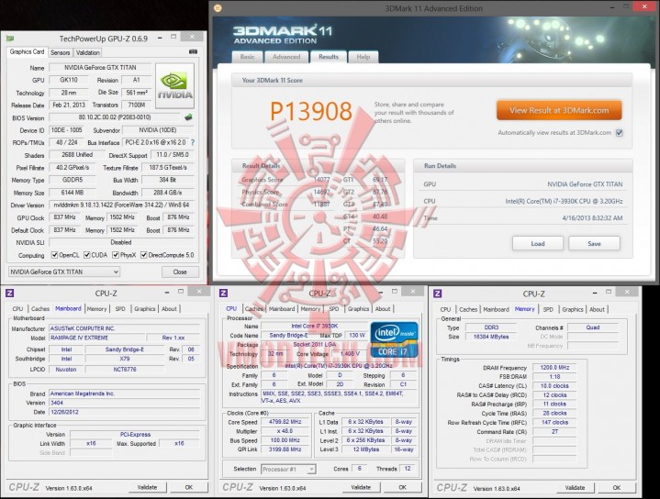Select the Results tab in 3DMark 11
The height and width of the screenshot is (499, 660).
pos(329,56)
